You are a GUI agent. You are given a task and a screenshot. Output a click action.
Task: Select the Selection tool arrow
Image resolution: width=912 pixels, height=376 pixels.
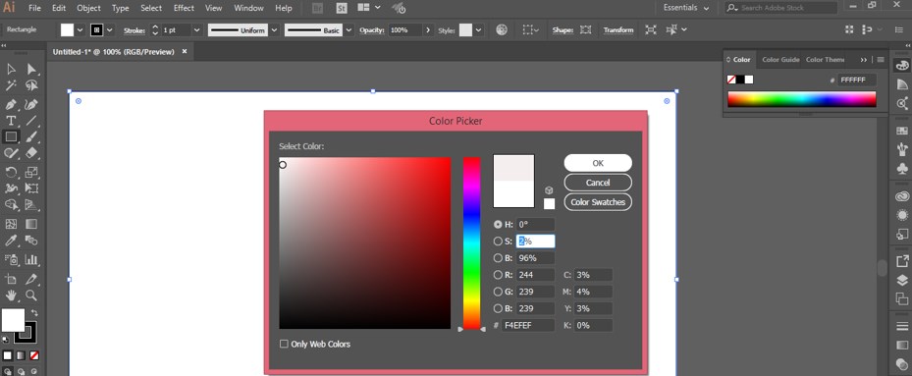11,70
